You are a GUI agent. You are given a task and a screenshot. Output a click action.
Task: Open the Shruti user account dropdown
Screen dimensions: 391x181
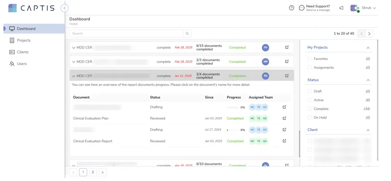(363, 8)
